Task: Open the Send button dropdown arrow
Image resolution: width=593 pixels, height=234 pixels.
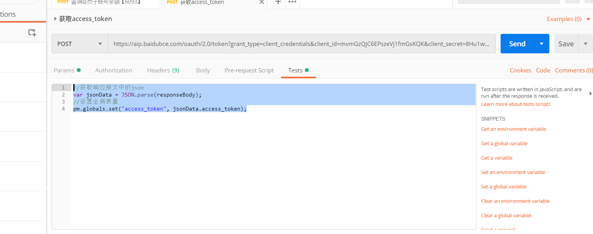Action: coord(542,44)
